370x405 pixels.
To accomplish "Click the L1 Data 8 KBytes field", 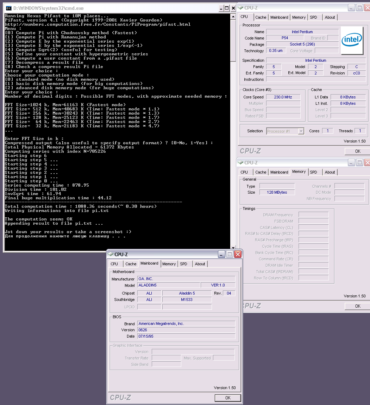I will click(x=348, y=97).
